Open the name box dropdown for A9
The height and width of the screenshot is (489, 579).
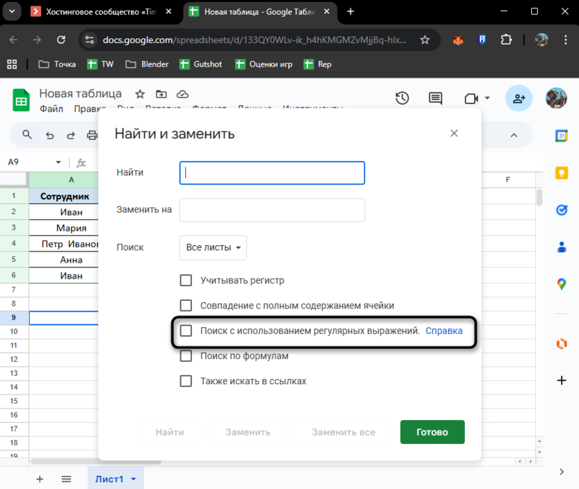coord(58,163)
